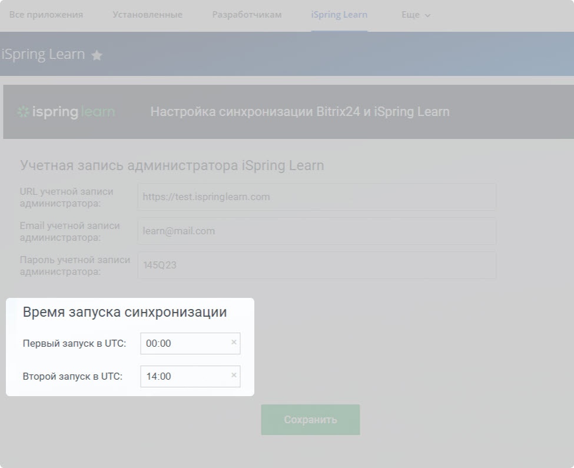Click the Время запуска синхронизации heading
The height and width of the screenshot is (468, 574).
click(125, 312)
